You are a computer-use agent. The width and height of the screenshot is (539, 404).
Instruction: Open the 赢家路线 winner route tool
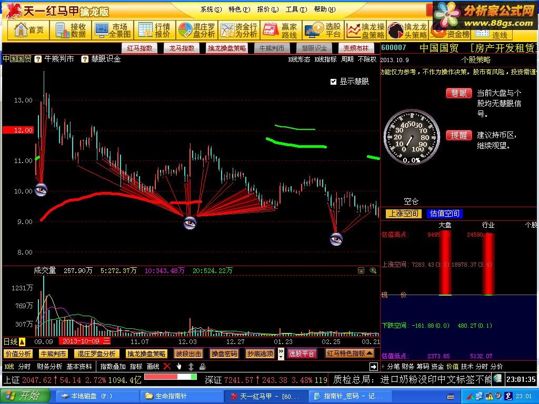[281, 30]
